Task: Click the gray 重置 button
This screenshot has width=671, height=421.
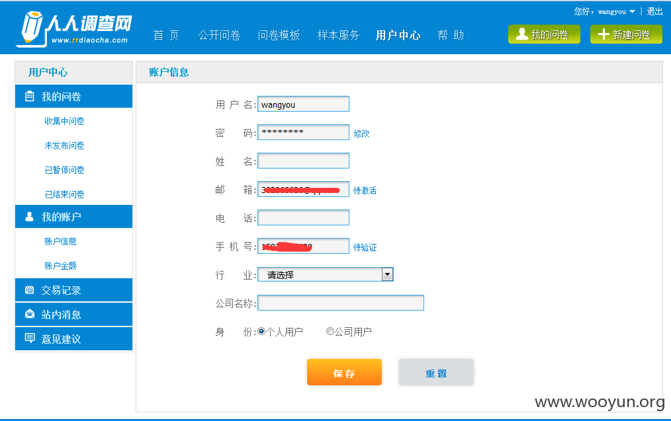Action: [436, 372]
